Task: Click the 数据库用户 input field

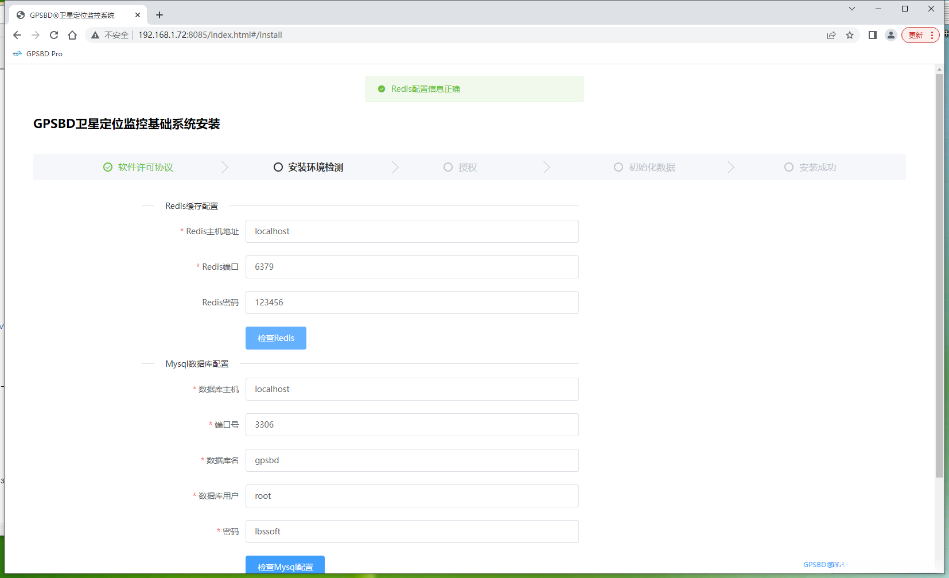Action: coord(412,496)
